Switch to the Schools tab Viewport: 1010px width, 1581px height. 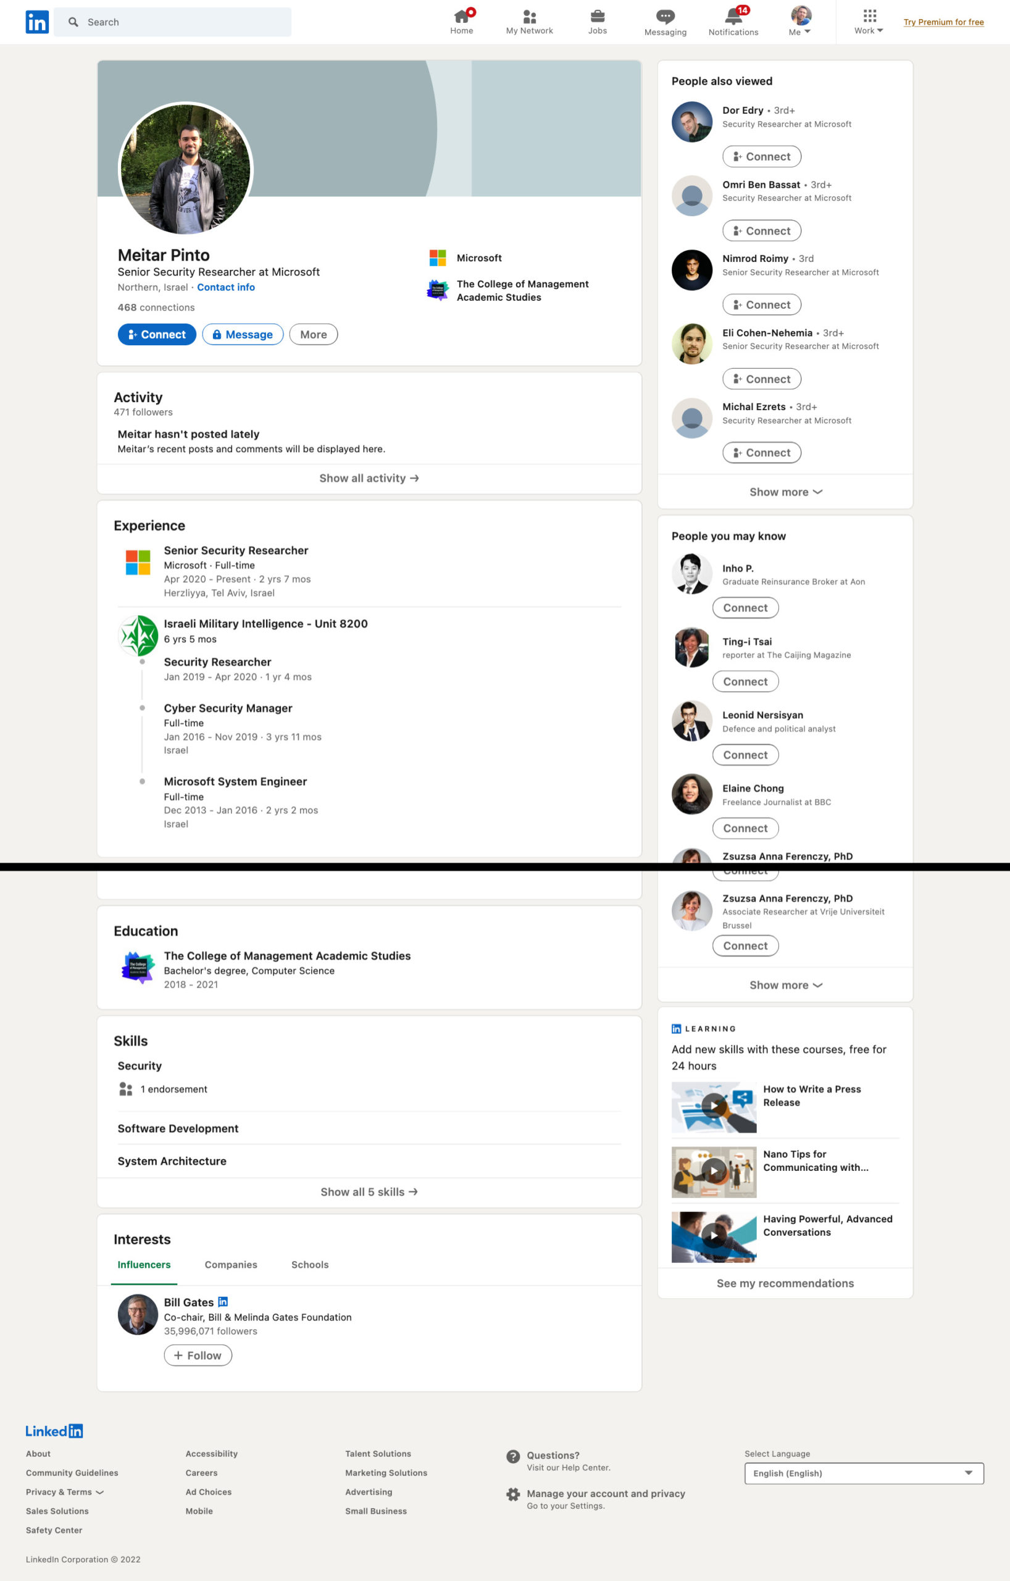pyautogui.click(x=310, y=1265)
